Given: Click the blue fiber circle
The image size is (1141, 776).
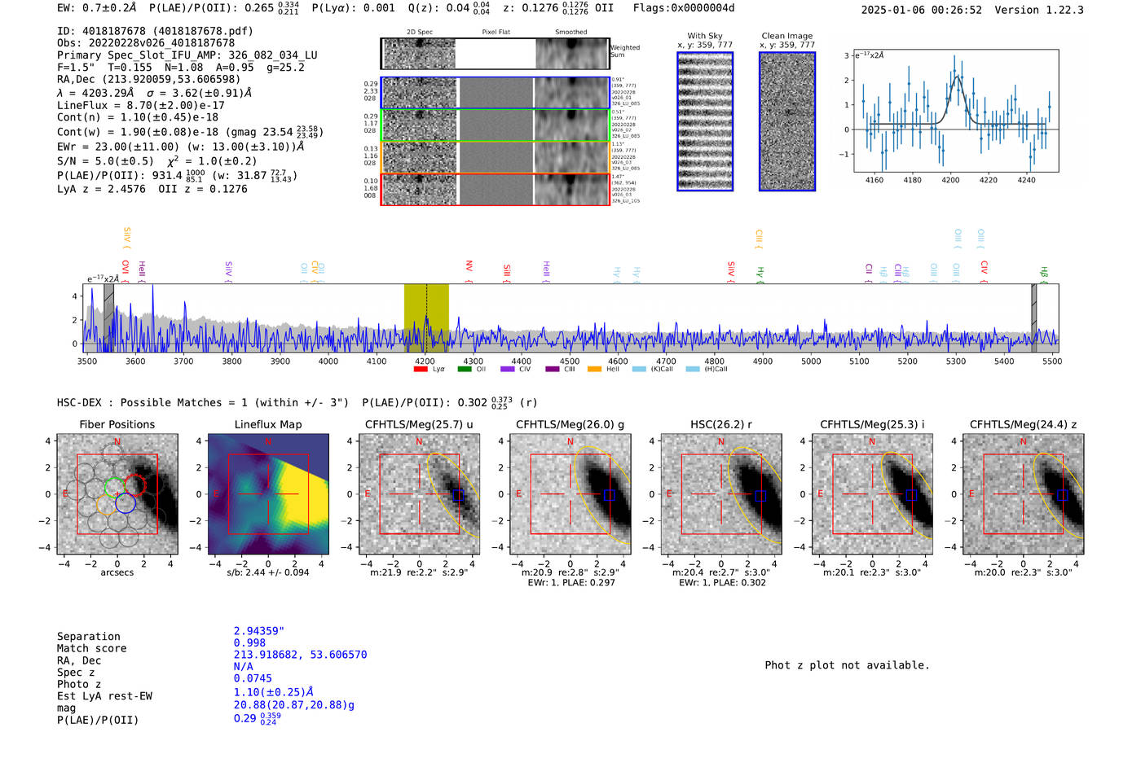Looking at the screenshot, I should click(126, 503).
